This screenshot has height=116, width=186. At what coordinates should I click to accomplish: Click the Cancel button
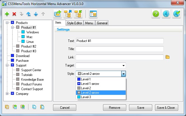pyautogui.click(x=65, y=107)
